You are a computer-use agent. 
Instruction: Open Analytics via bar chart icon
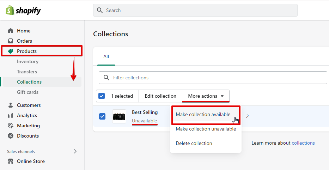11,115
